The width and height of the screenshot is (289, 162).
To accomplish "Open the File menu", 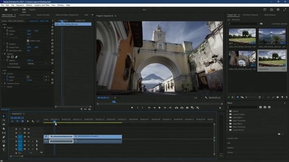I will 2,5.
